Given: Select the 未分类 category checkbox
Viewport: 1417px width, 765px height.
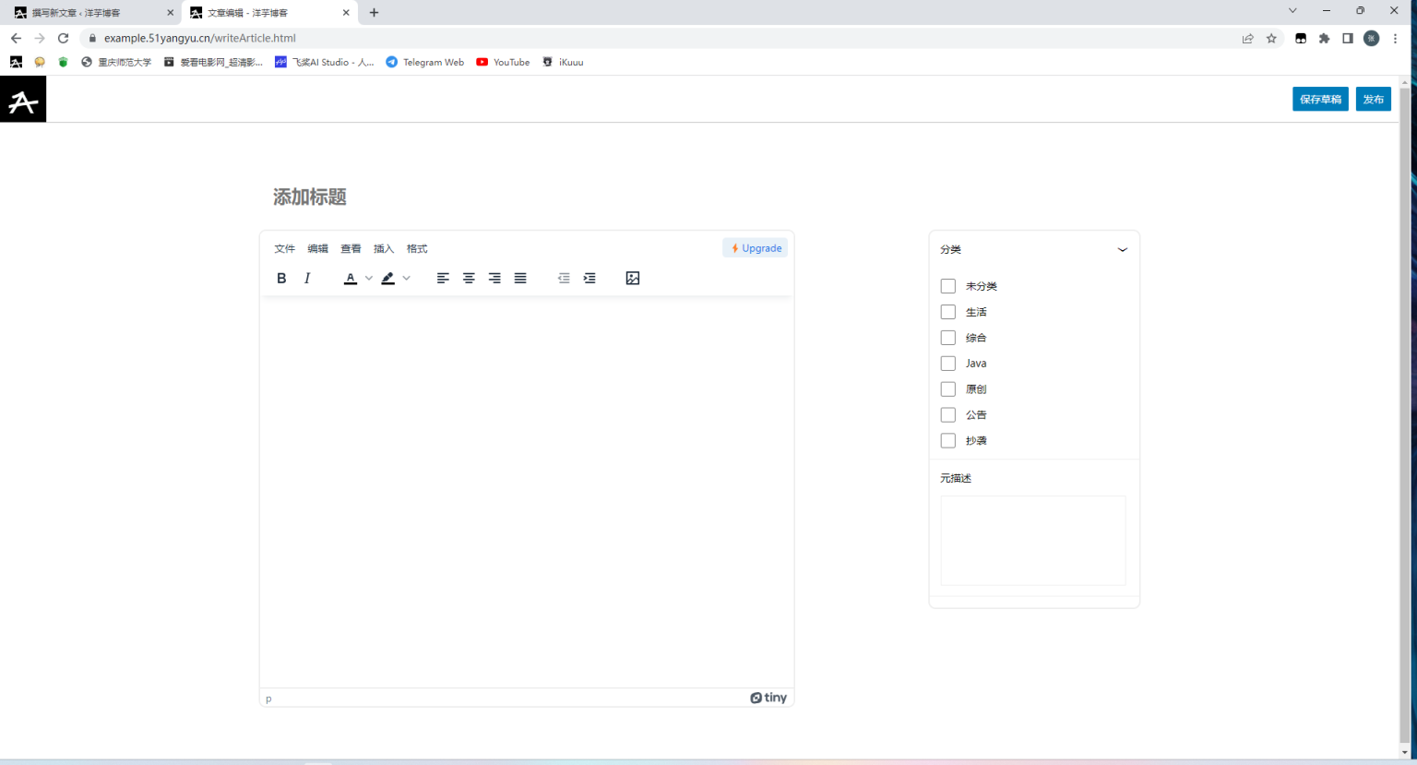Looking at the screenshot, I should tap(947, 285).
